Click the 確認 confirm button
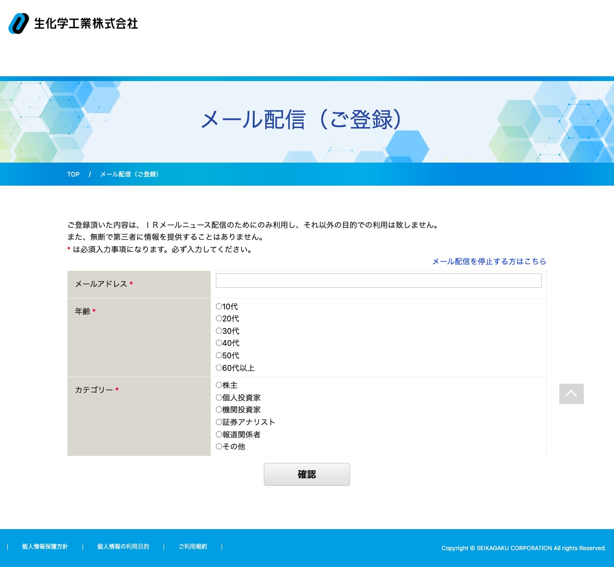This screenshot has height=567, width=614. tap(307, 474)
